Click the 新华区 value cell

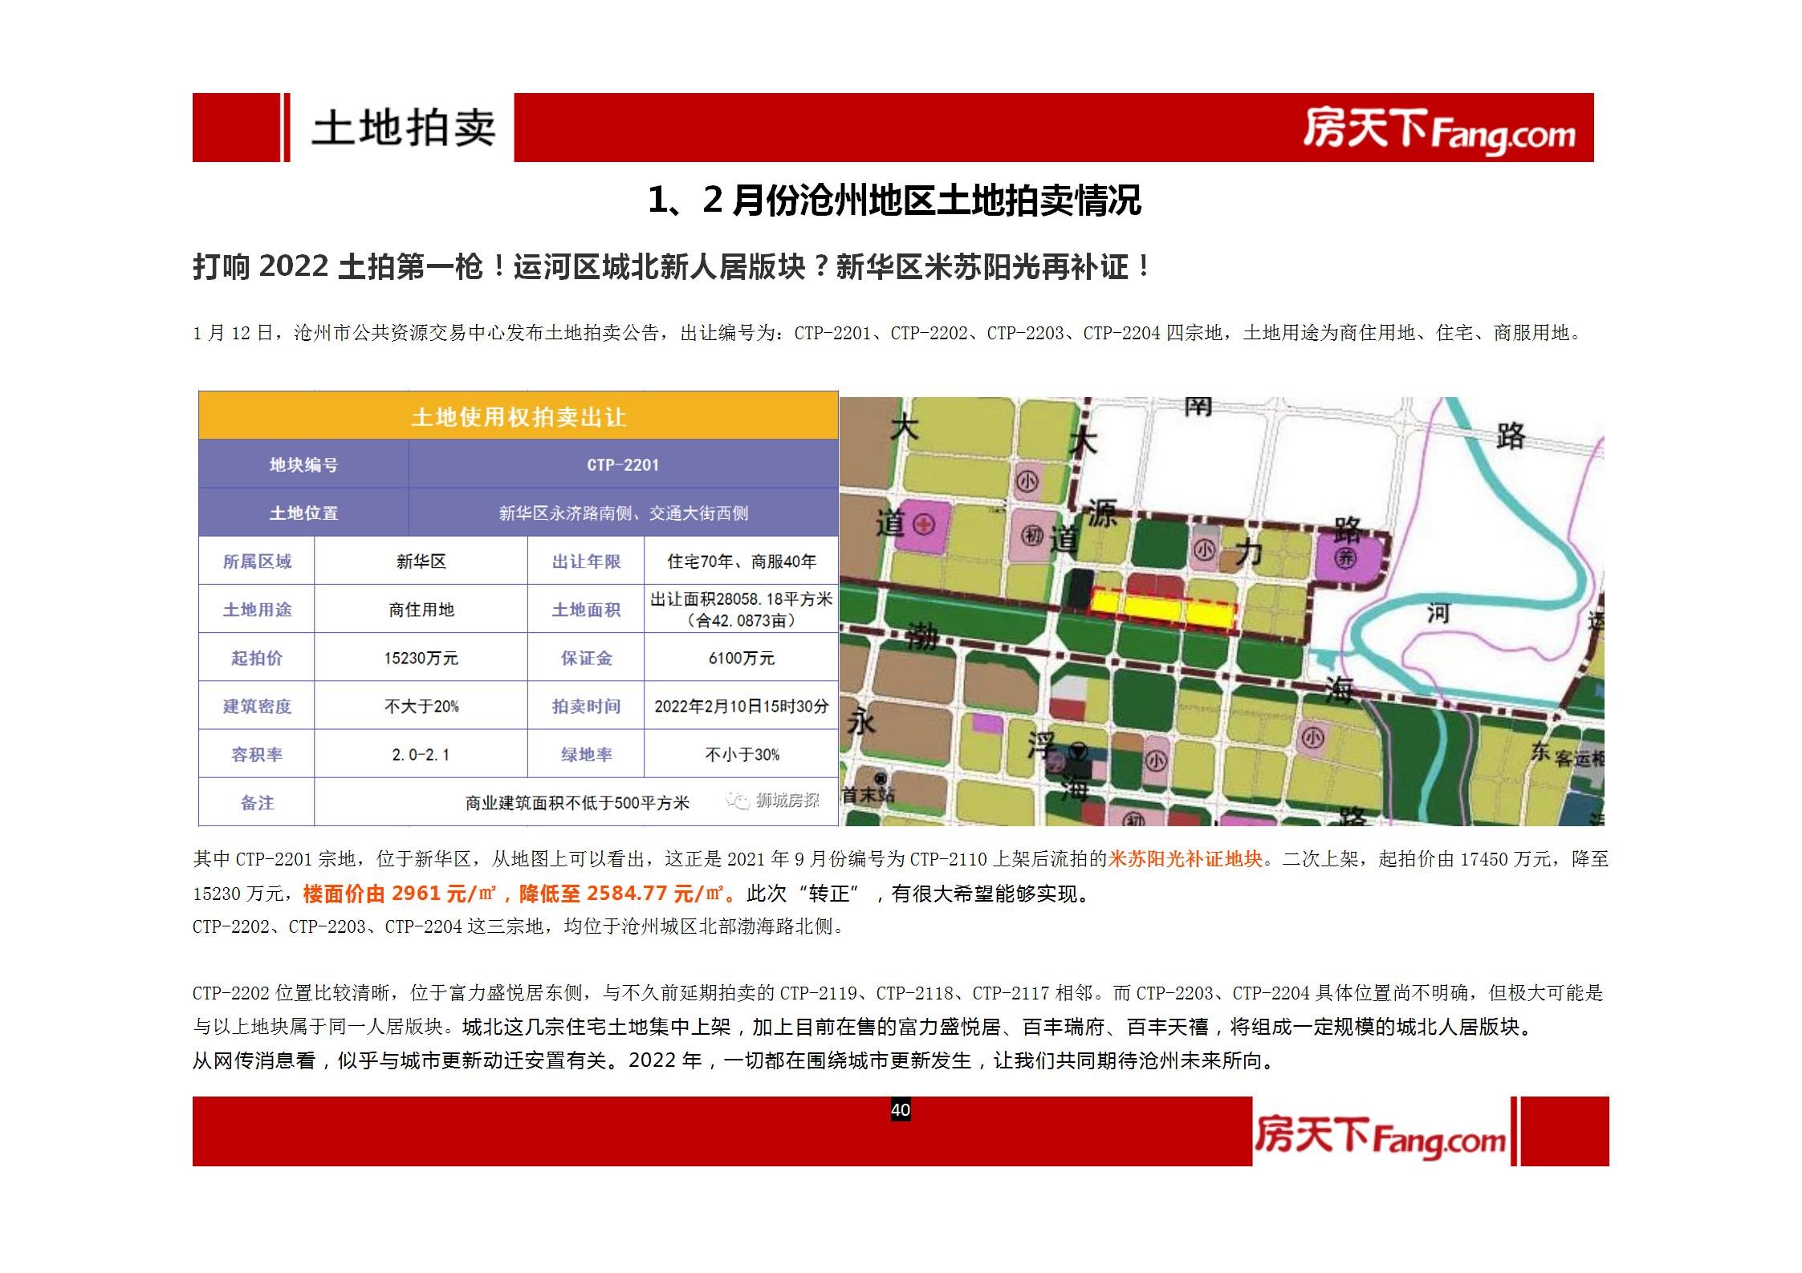[x=421, y=561]
